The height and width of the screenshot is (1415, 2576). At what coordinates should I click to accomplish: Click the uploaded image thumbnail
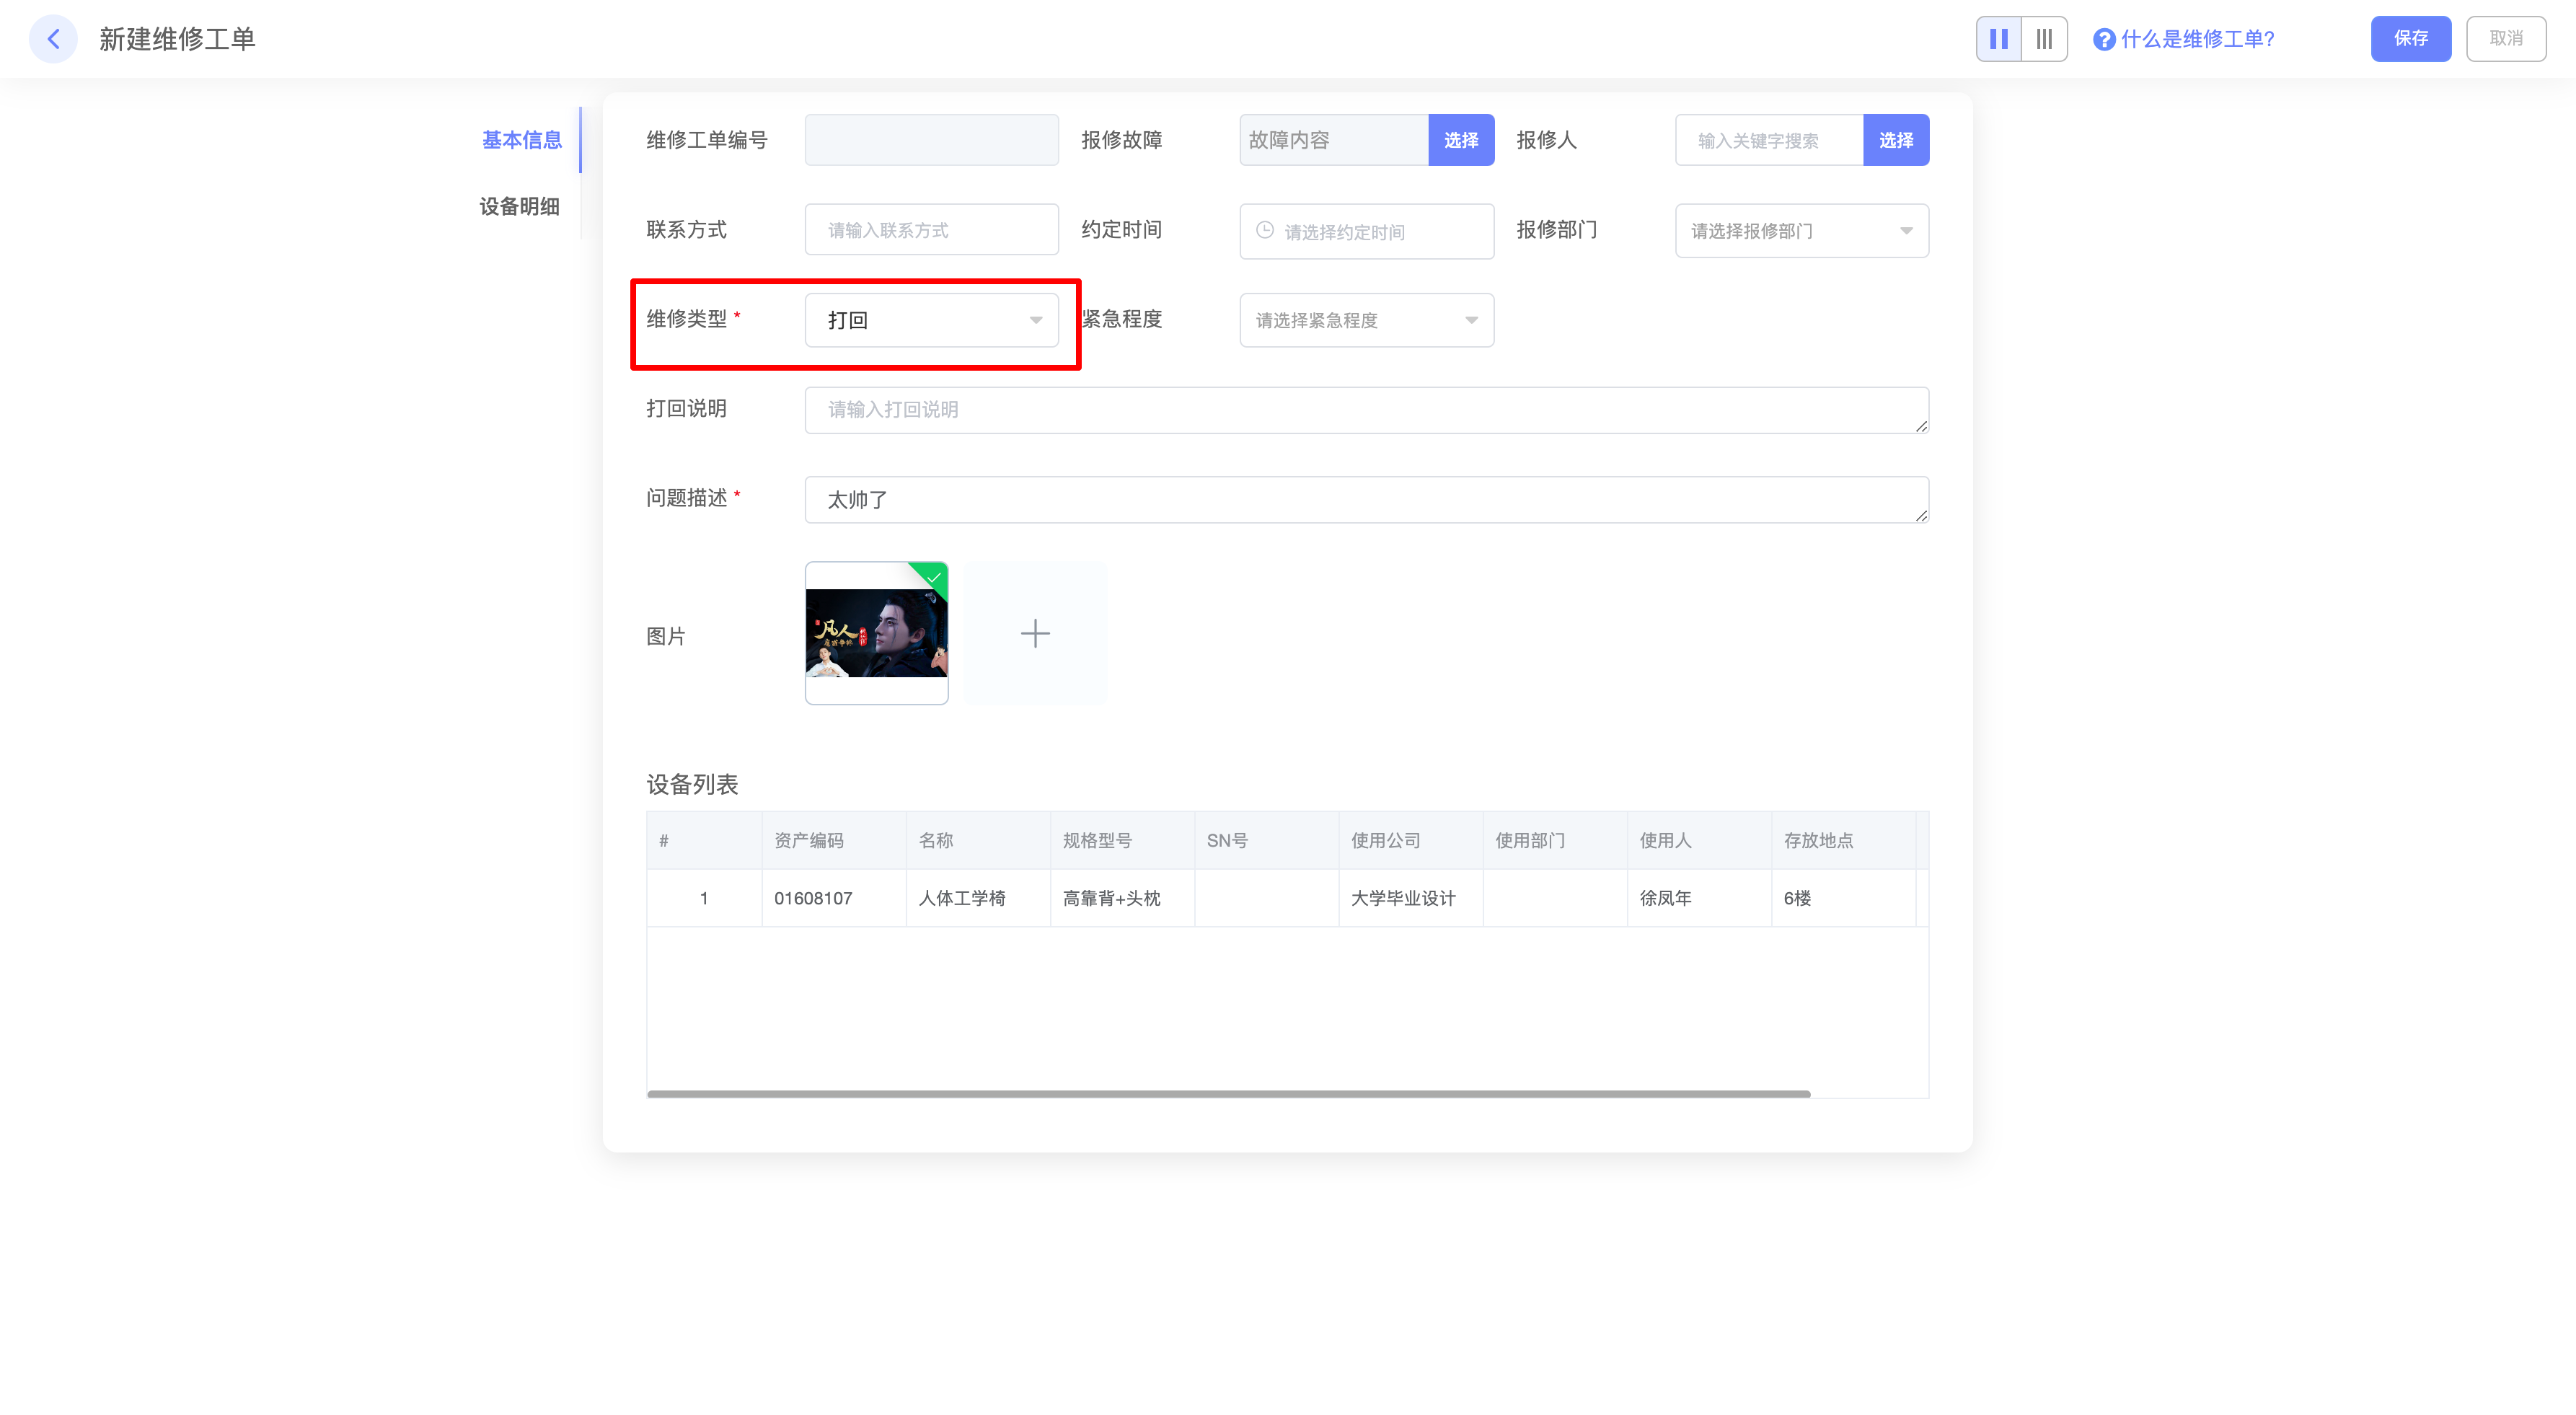(x=876, y=634)
